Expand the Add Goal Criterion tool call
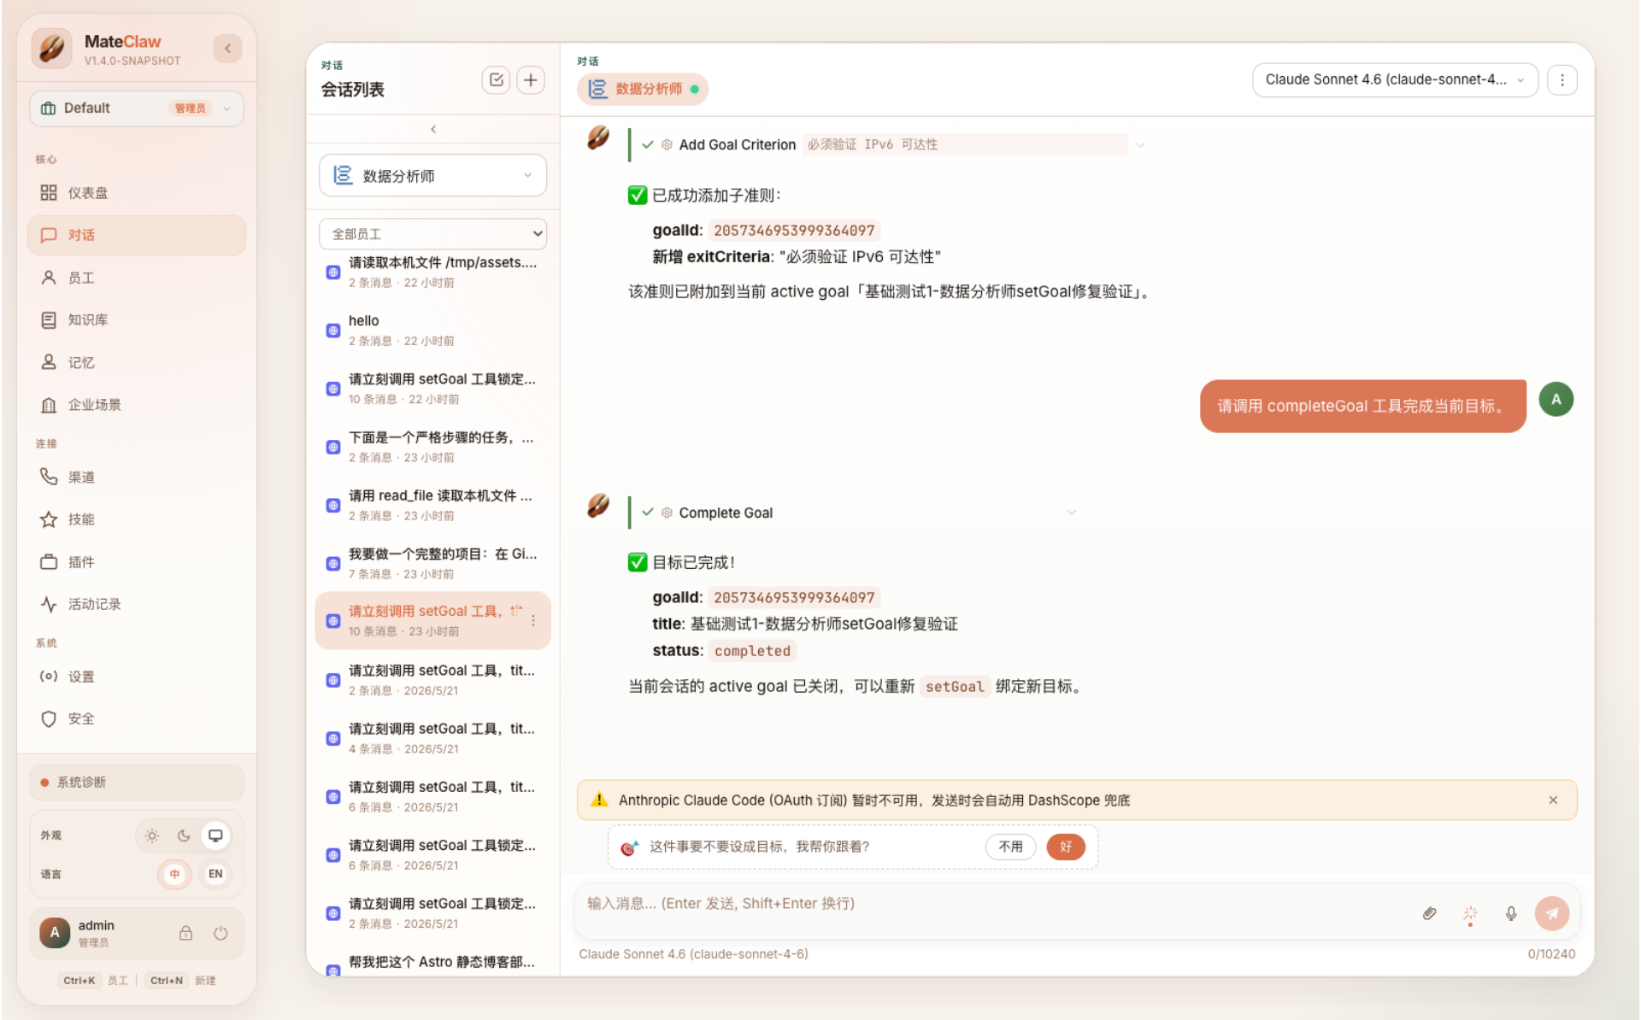The image size is (1641, 1020). (1140, 145)
